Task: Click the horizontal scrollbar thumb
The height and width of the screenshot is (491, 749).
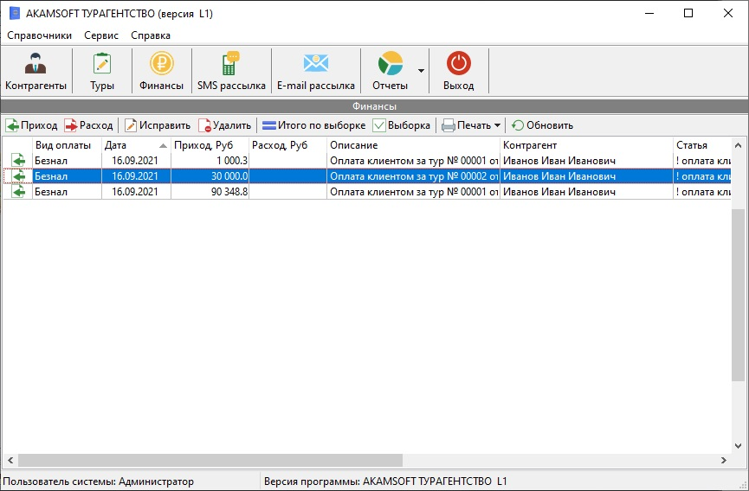Action: 210,460
